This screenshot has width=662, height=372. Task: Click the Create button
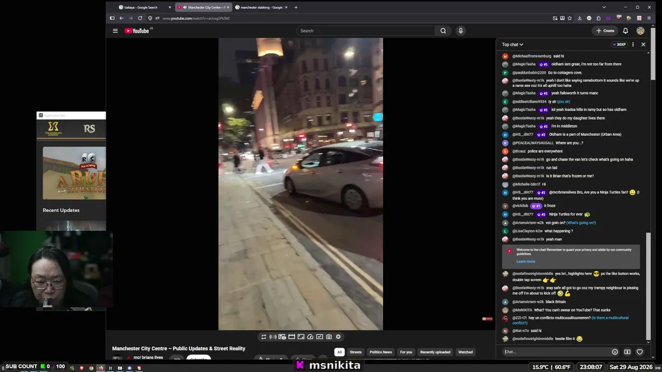(x=605, y=31)
